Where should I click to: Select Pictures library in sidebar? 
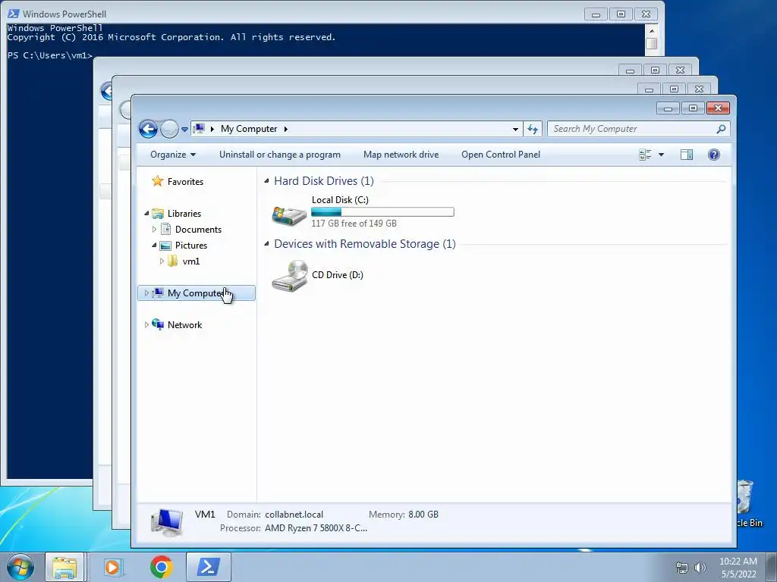190,245
